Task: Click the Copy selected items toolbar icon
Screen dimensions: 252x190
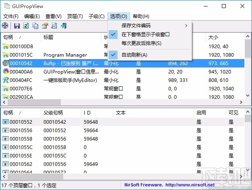Action: pos(35,26)
